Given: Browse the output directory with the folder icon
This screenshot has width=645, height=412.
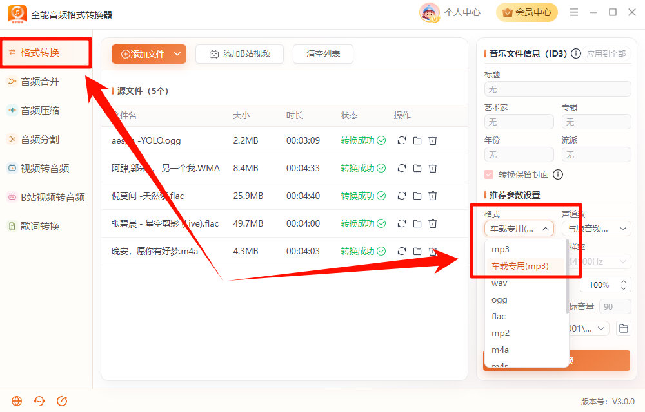Looking at the screenshot, I should pyautogui.click(x=624, y=328).
